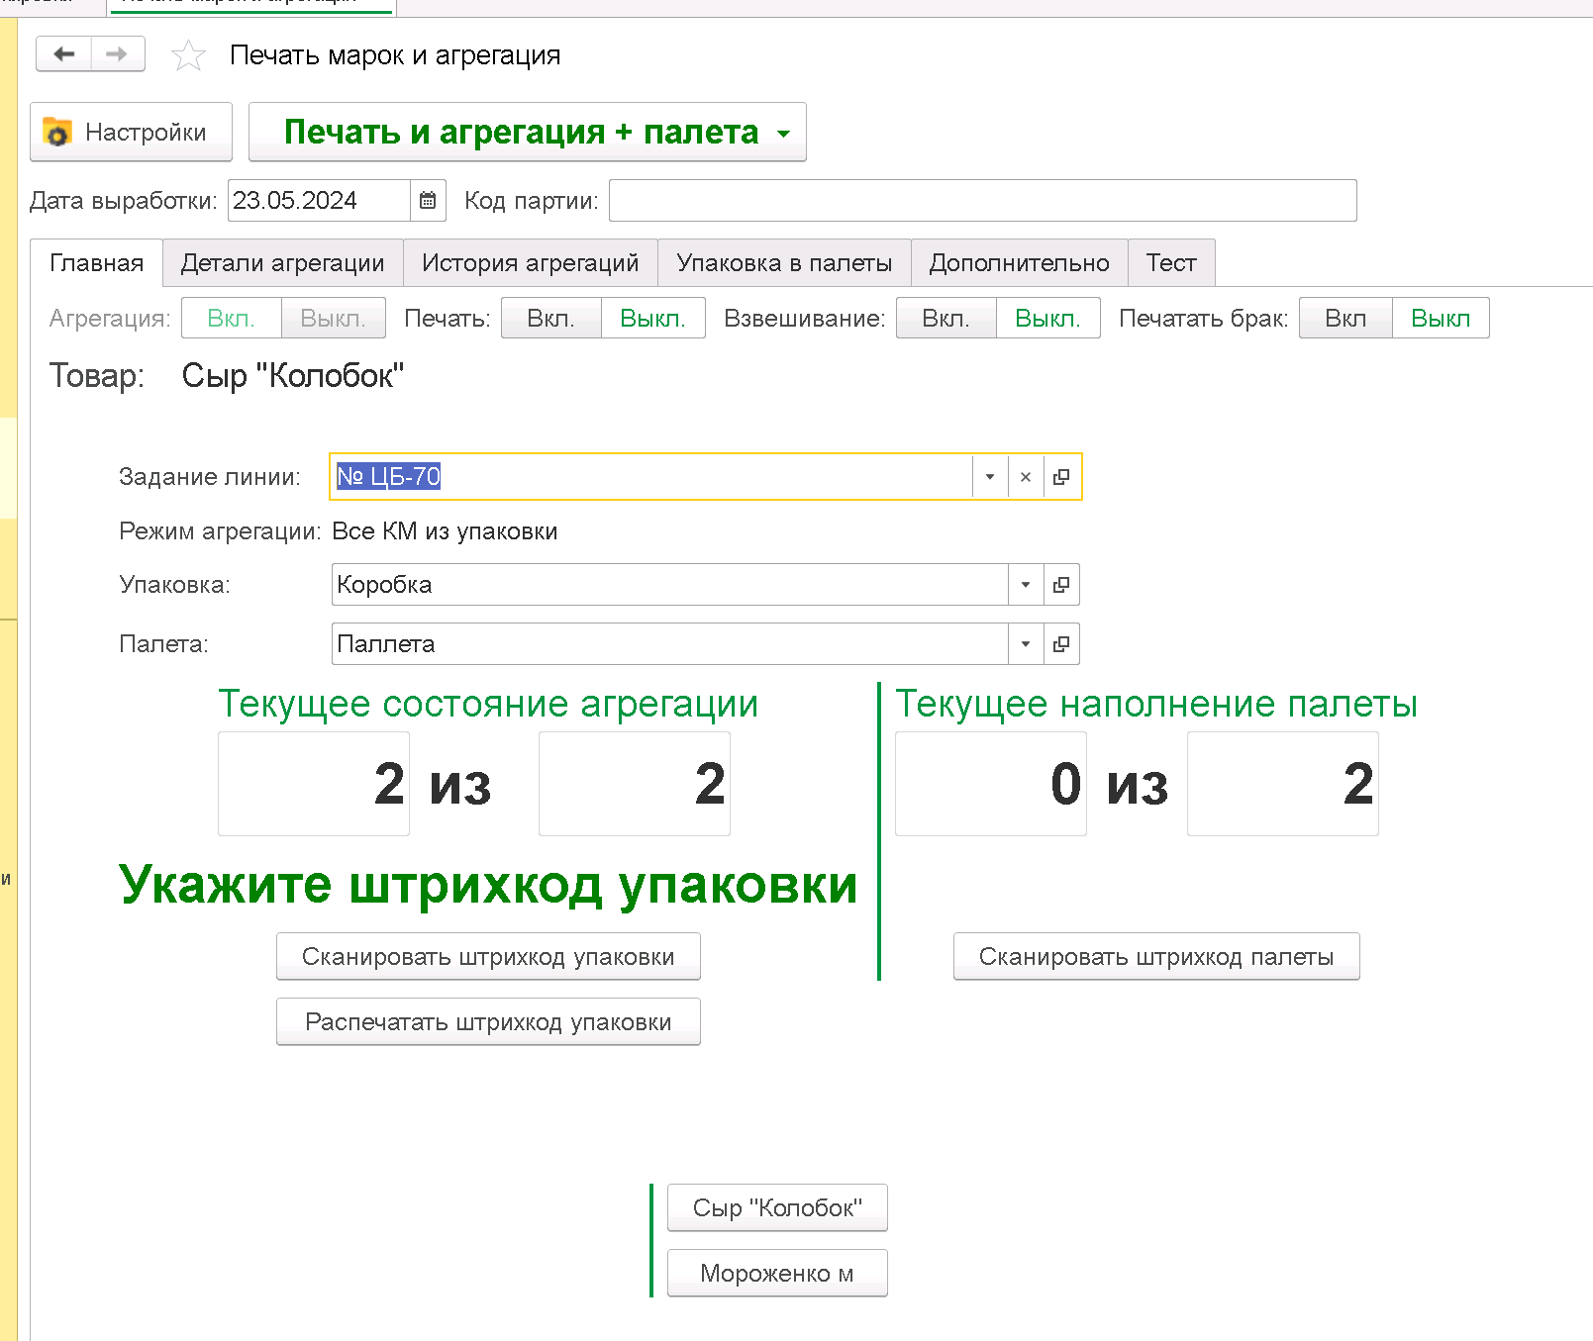Disable Печатать брак with Выкл
Screen dimensions: 1593x1341
click(1441, 319)
